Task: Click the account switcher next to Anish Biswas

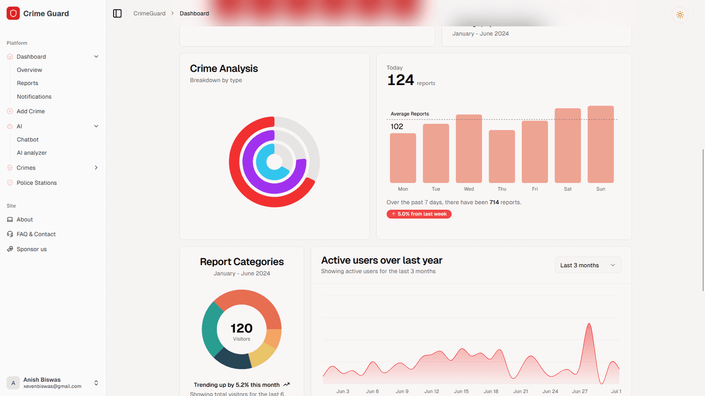Action: (97, 383)
